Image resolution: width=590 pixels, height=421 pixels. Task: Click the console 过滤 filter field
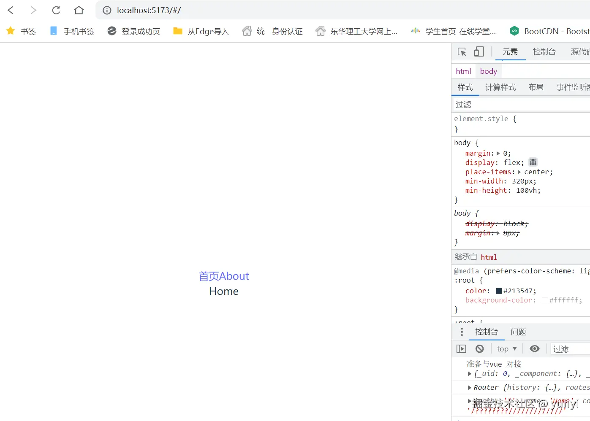tap(570, 349)
